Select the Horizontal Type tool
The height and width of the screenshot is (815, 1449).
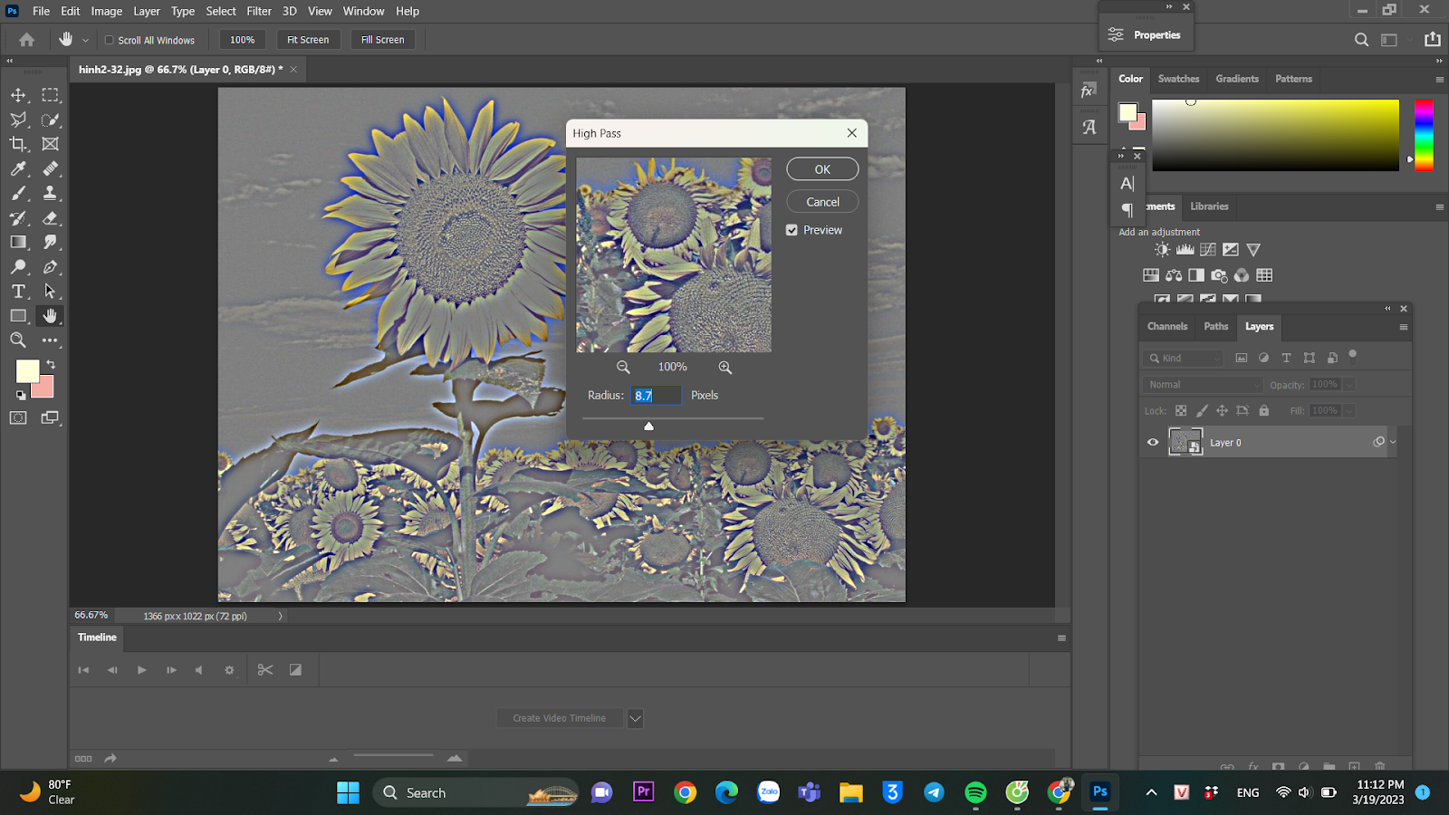(18, 291)
